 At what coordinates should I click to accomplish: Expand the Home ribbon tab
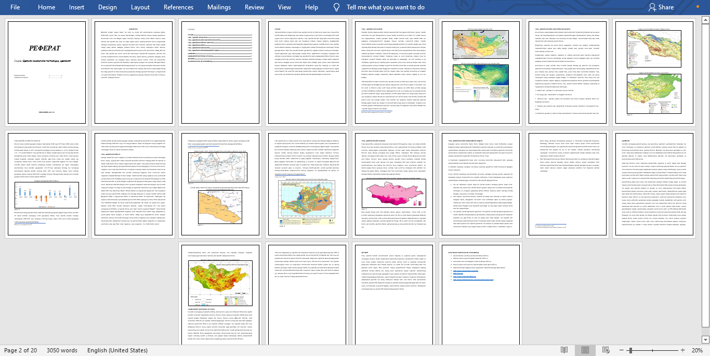click(46, 7)
